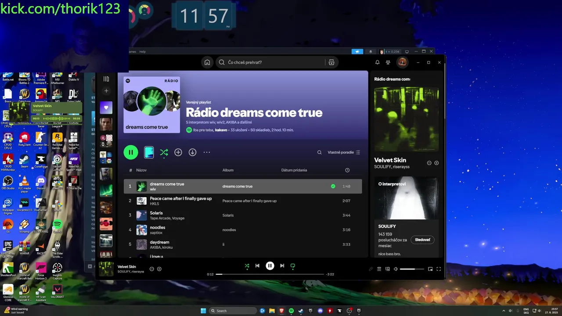
Task: Sort tracks by Album column header
Action: tap(228, 170)
